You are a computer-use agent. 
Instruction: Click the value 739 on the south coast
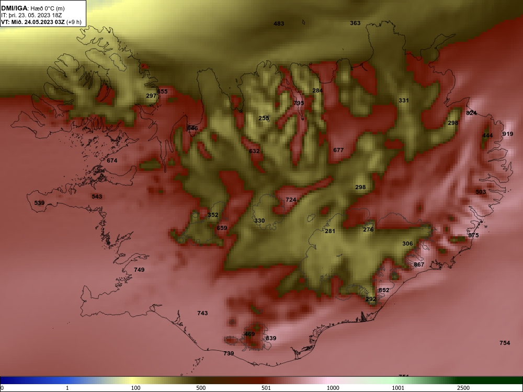229,353
